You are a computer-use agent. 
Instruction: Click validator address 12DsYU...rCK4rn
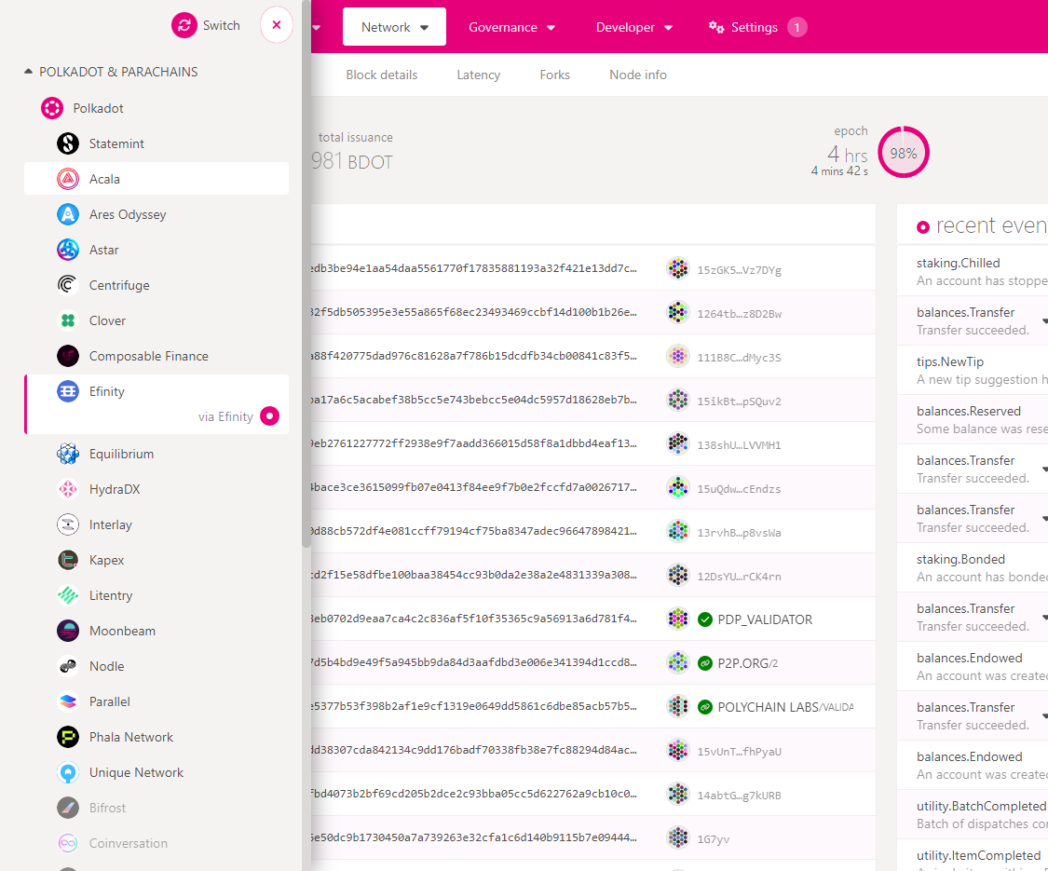[x=740, y=577]
